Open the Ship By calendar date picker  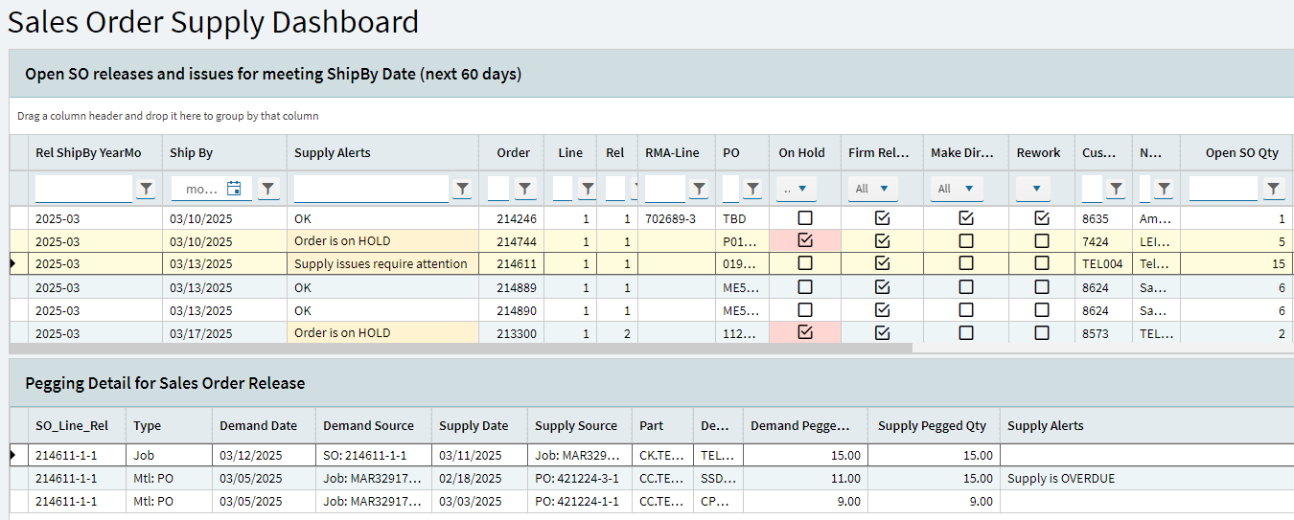(x=234, y=189)
